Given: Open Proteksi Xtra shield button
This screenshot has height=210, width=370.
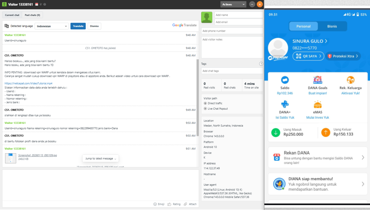Looking at the screenshot, I should 343,56.
